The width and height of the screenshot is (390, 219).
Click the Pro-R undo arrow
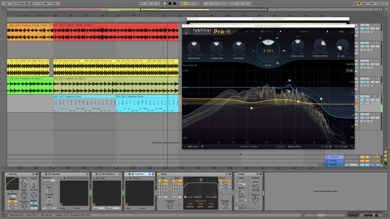[x=247, y=32]
